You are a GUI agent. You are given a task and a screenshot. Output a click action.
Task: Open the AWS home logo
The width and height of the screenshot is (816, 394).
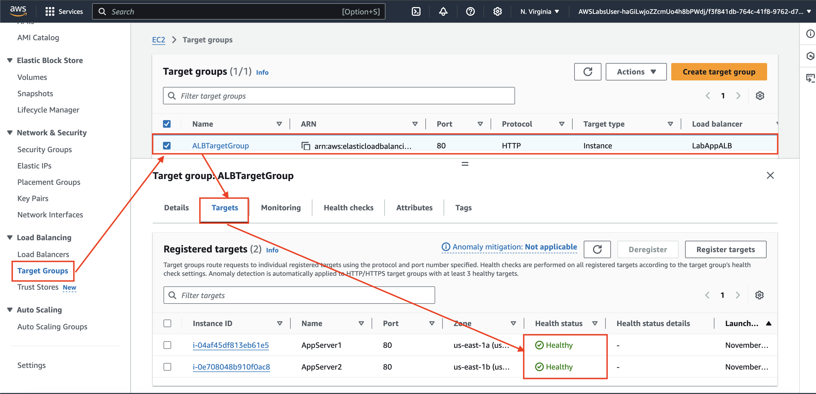click(18, 11)
